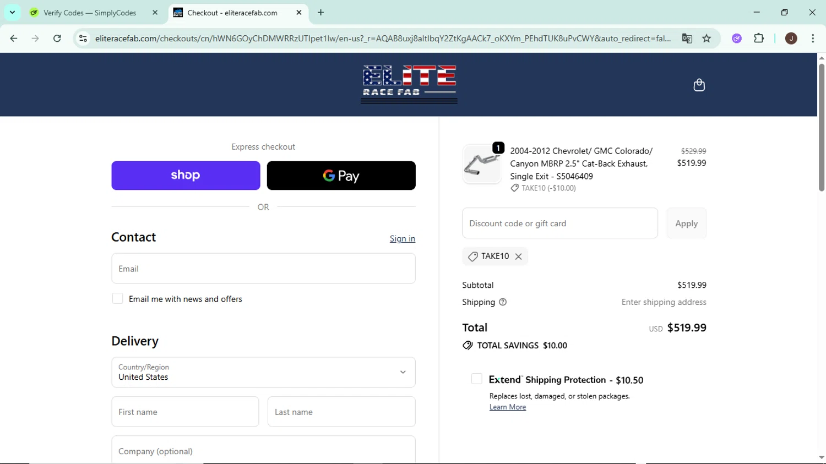The width and height of the screenshot is (826, 464).
Task: Focus the First name field
Action: point(185,412)
